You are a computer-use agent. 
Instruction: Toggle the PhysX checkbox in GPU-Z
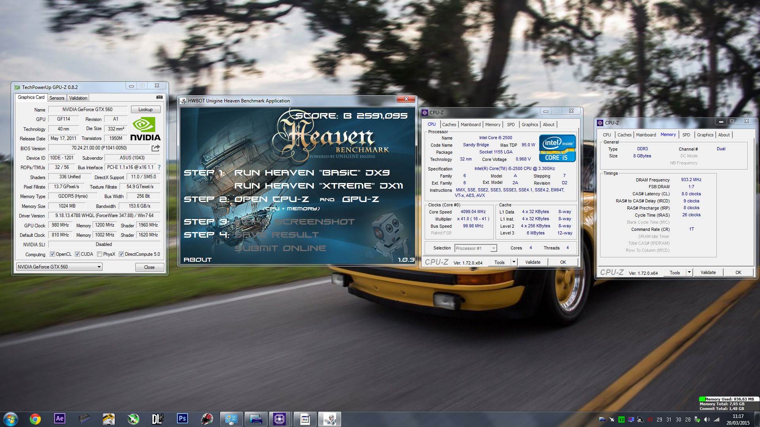(x=100, y=254)
